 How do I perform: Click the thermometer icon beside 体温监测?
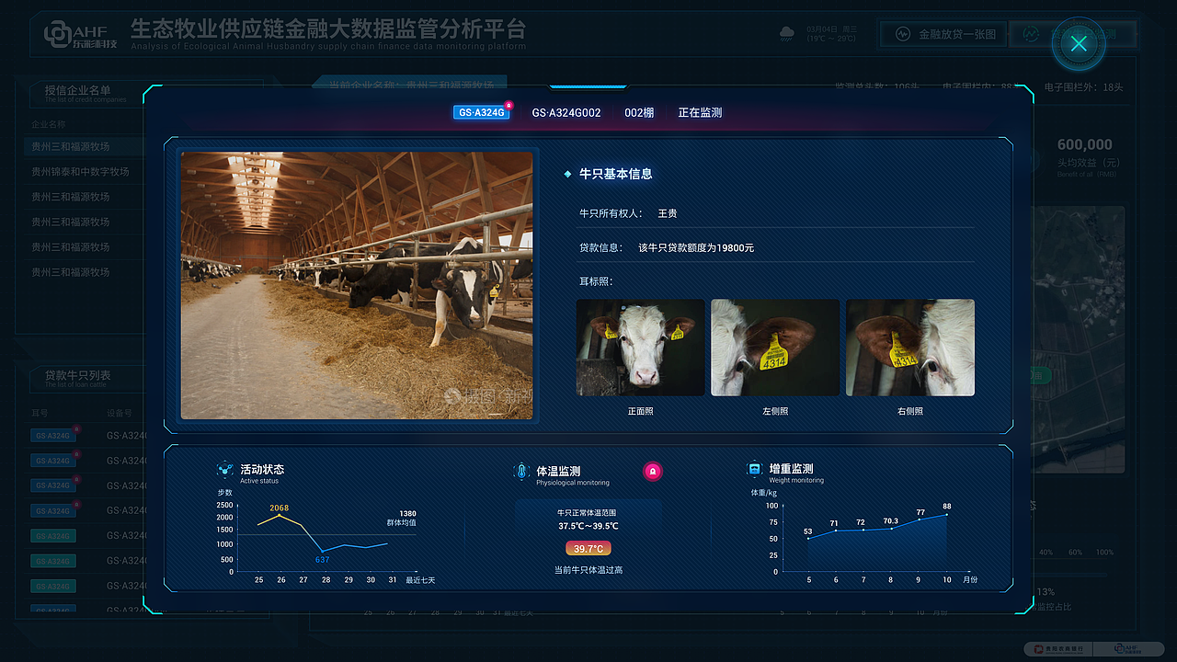click(x=521, y=472)
